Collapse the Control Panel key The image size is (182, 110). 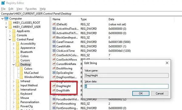[10, 40]
